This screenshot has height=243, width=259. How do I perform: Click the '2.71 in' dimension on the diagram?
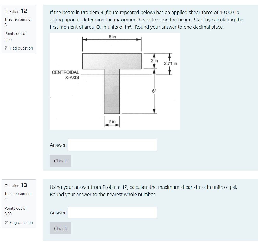point(170,63)
